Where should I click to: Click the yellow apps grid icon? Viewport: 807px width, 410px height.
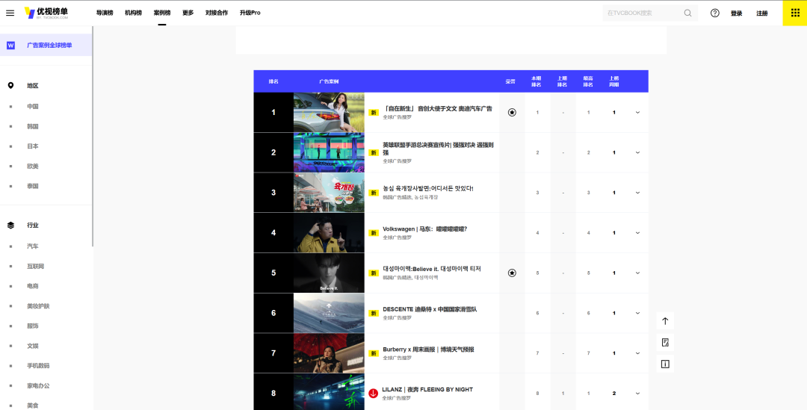pos(794,13)
